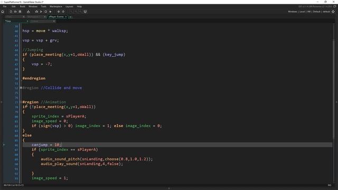Viewport: 338px width, 190px height.
Task: Place cursor on 'hsp = move * walksp;'
Action: (x=45, y=31)
